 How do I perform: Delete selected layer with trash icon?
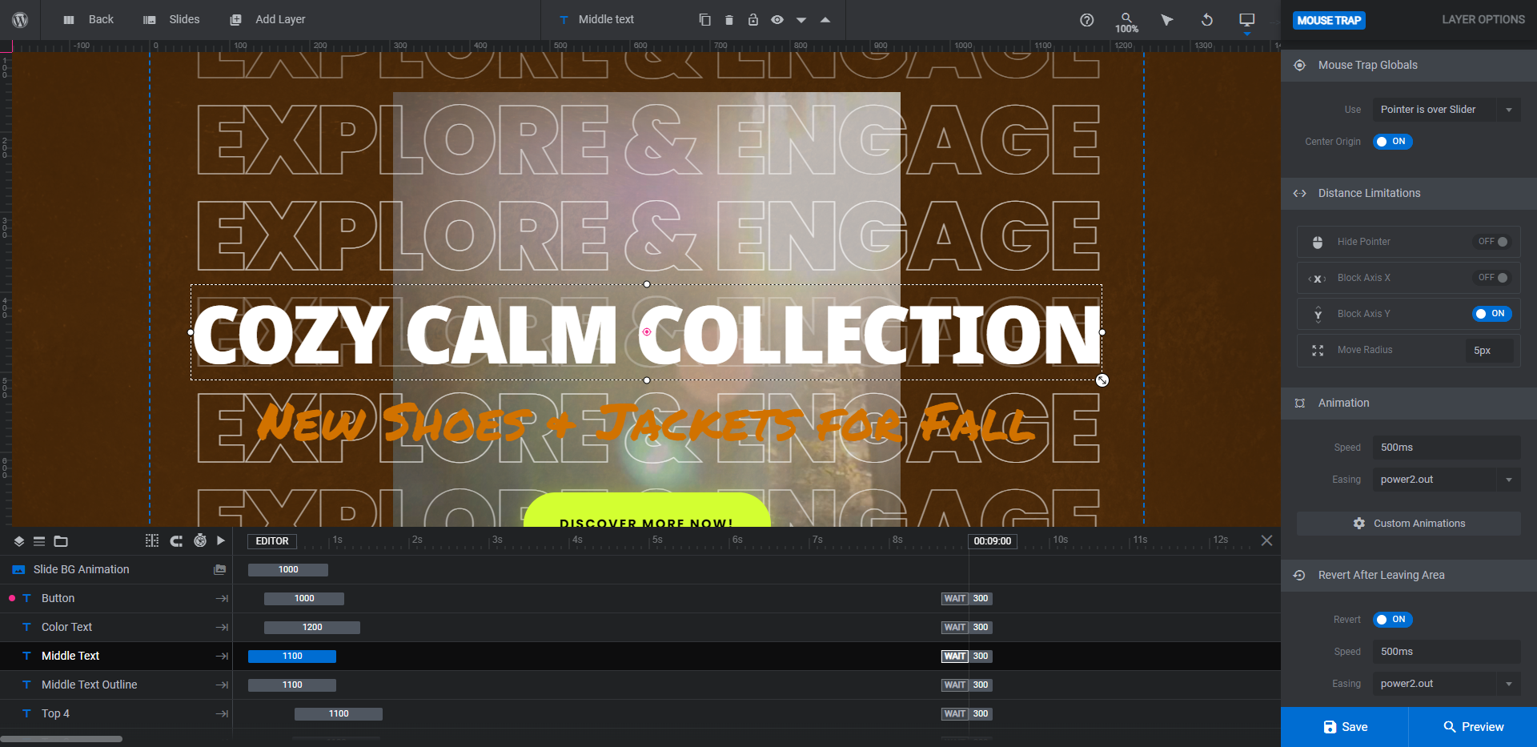(728, 19)
